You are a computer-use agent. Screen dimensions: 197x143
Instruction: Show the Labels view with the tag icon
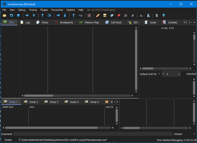112,15
